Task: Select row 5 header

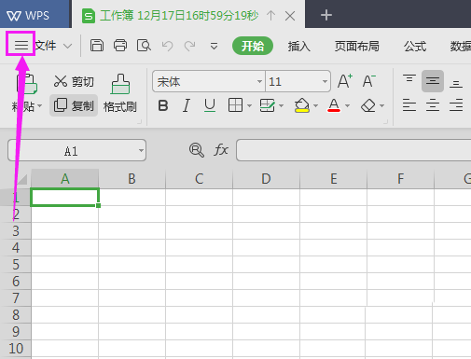Action: click(16, 265)
